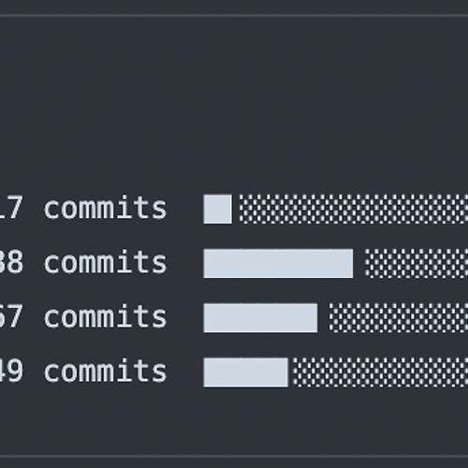The image size is (468, 468).
Task: Click the number 49 before last commits label
Action: (11, 371)
